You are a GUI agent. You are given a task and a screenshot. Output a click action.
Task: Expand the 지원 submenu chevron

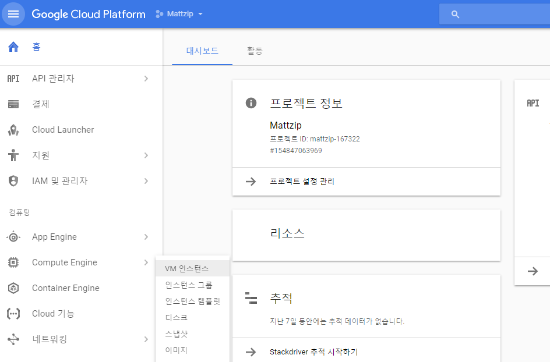146,155
